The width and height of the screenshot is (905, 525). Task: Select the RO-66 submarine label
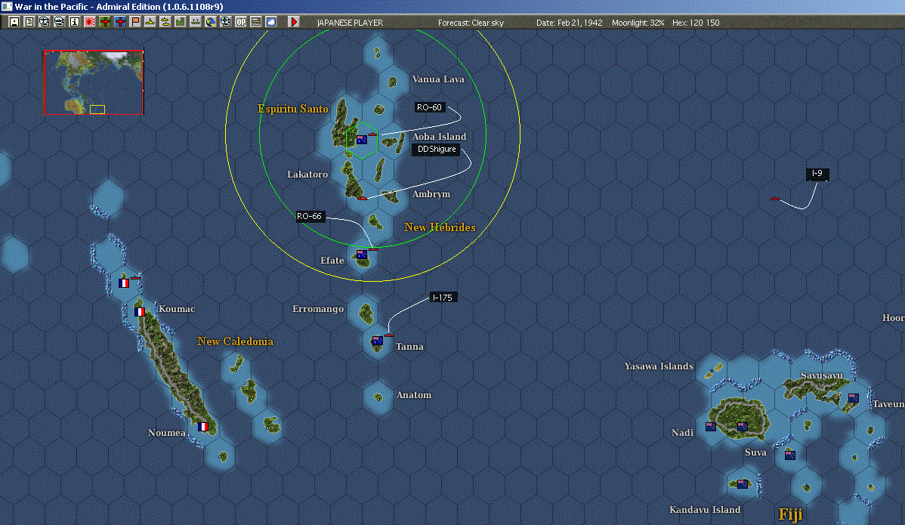point(310,216)
